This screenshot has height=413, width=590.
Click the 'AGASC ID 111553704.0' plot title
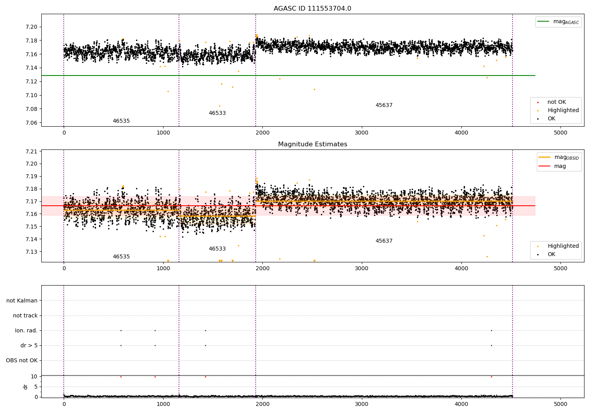(312, 9)
